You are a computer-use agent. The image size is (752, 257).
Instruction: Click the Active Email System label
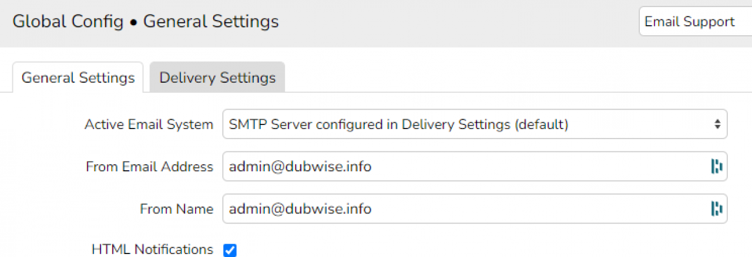pos(149,124)
